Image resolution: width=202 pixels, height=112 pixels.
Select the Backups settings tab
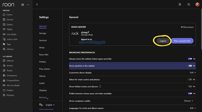click(43, 97)
